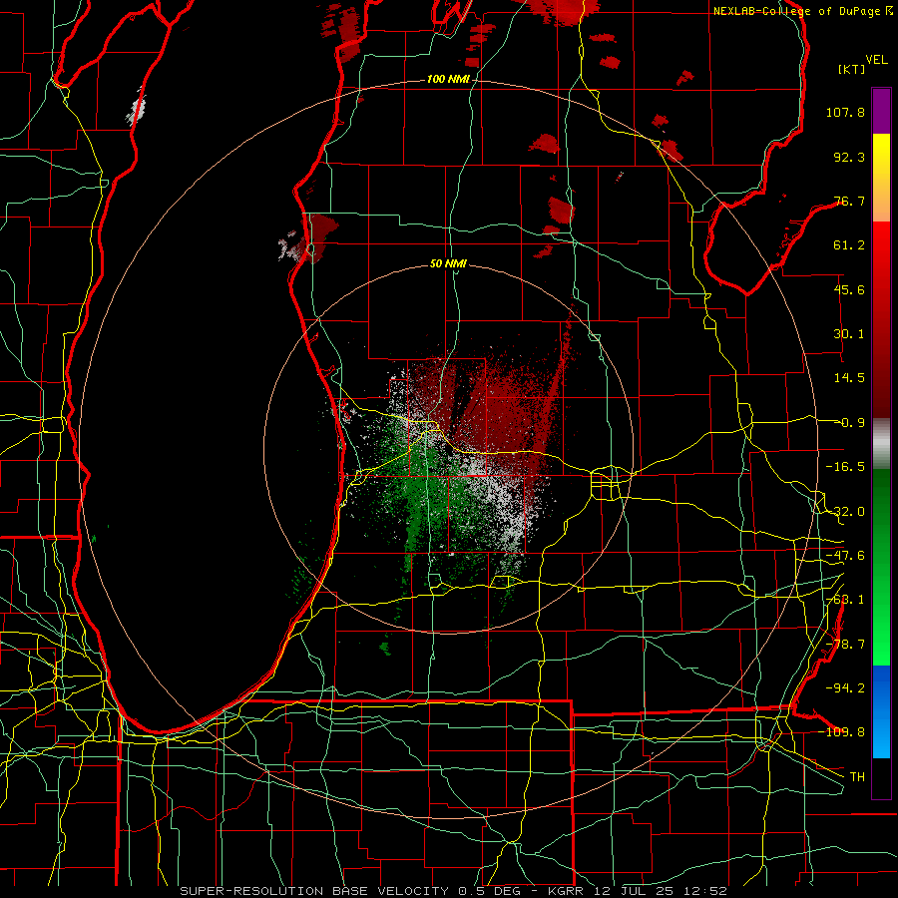Click the TH threshold label
Screen dimensions: 898x898
coord(857,776)
